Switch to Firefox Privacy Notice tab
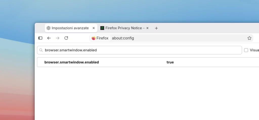This screenshot has height=120, width=259. pyautogui.click(x=125, y=28)
